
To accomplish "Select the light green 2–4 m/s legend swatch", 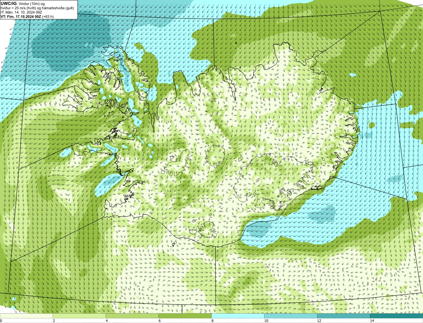I will [80, 316].
